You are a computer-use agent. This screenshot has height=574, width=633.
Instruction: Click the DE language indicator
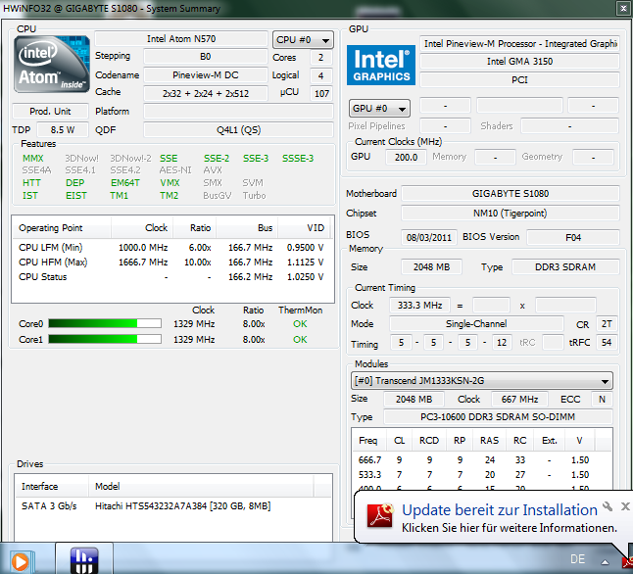(577, 559)
